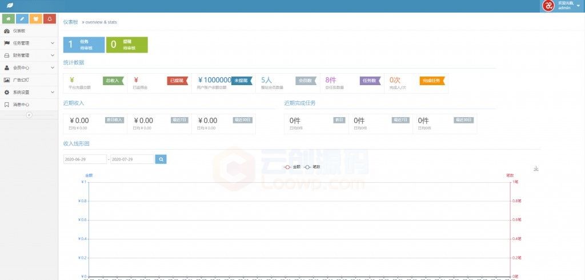Image resolution: width=585 pixels, height=280 pixels.
Task: Click the 0次 completion count
Action: coord(395,80)
